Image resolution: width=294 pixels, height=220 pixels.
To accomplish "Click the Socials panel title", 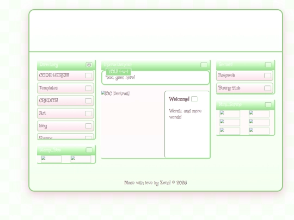I will pyautogui.click(x=225, y=65).
